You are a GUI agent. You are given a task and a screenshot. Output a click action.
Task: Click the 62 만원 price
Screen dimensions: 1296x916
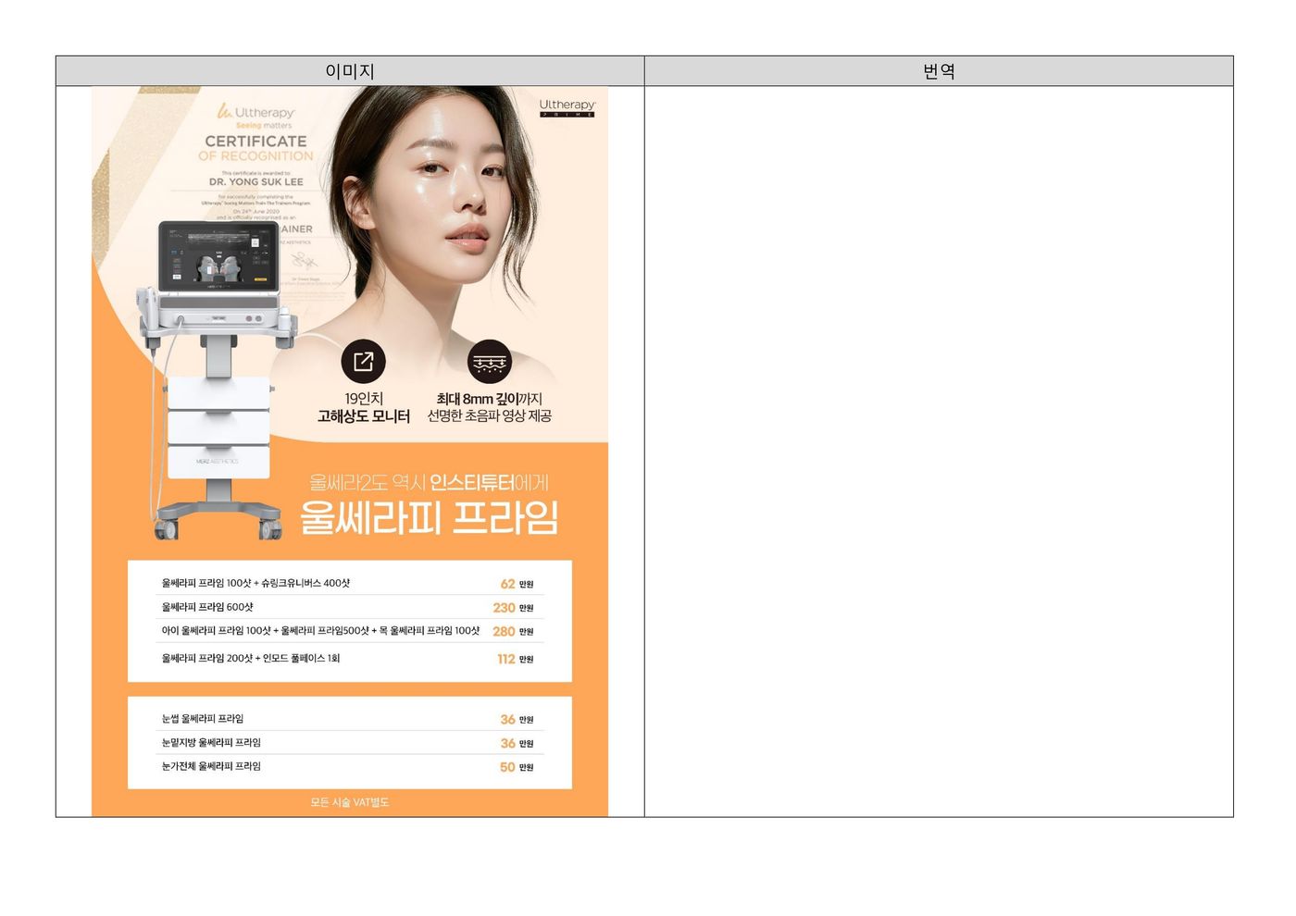click(516, 584)
